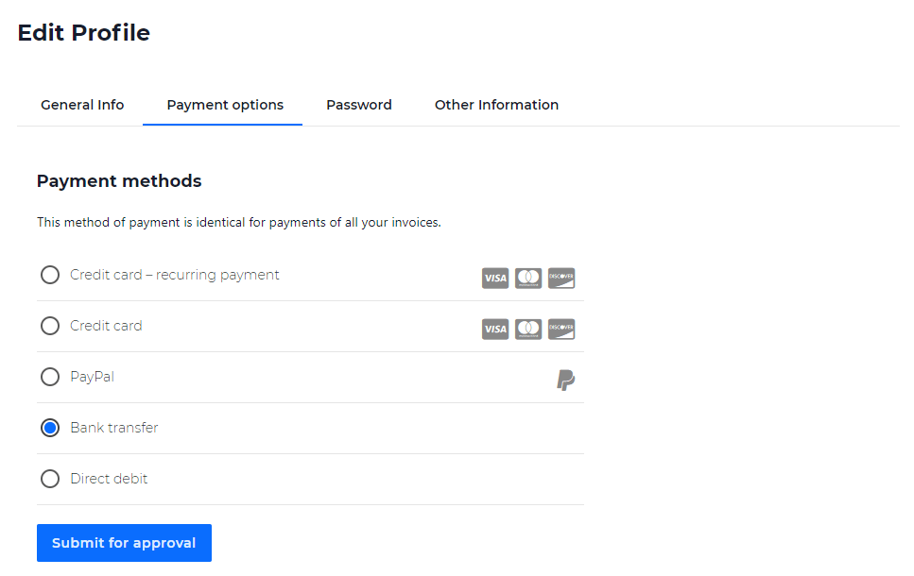Choose the PayPal radio button

50,377
